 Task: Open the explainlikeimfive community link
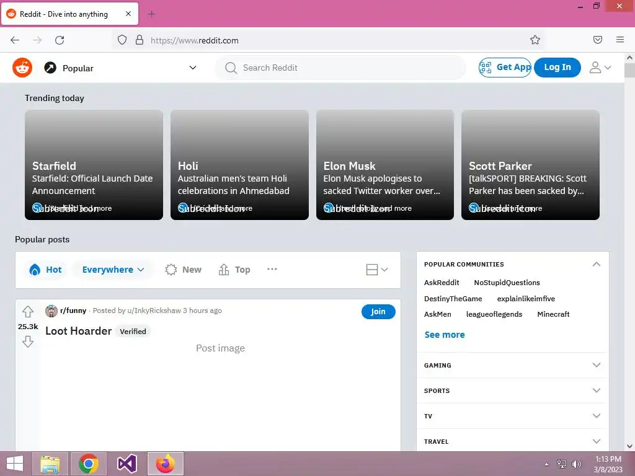pyautogui.click(x=526, y=299)
